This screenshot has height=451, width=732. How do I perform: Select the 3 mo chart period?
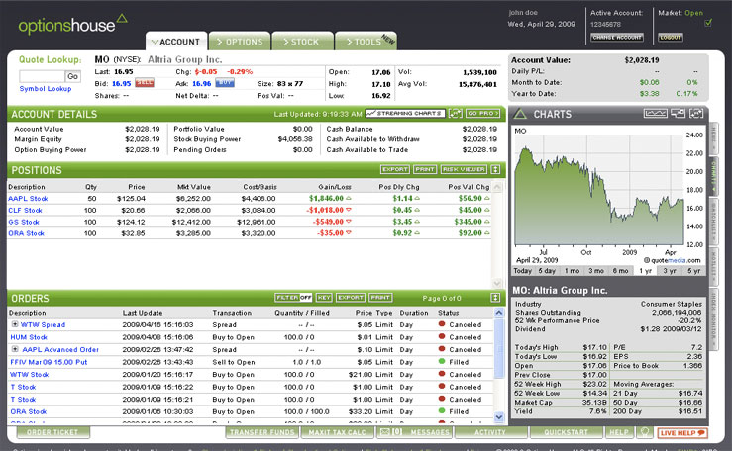[596, 271]
